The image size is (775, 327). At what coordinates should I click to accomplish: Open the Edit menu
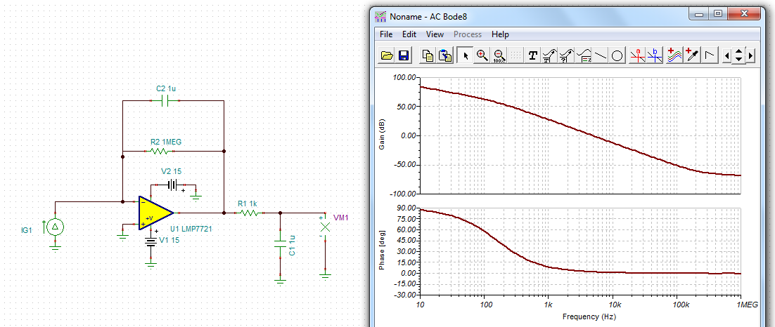pos(409,34)
